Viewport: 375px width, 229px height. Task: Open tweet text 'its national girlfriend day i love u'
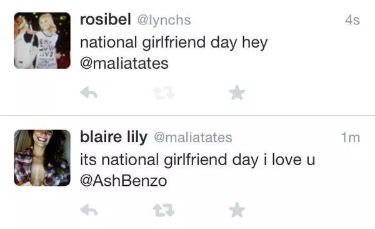(197, 160)
